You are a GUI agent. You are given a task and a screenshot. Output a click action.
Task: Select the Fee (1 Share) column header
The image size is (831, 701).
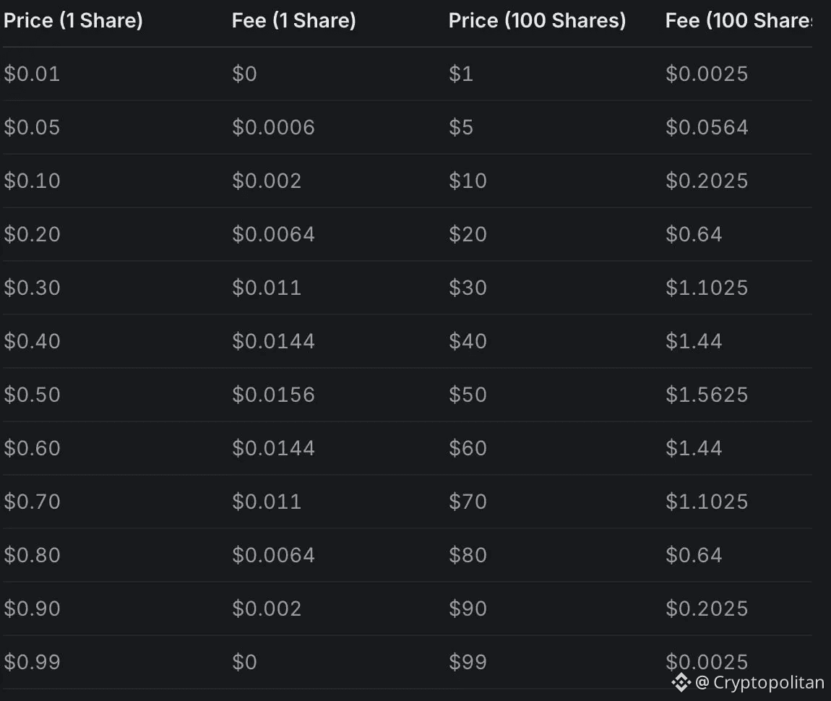(293, 21)
